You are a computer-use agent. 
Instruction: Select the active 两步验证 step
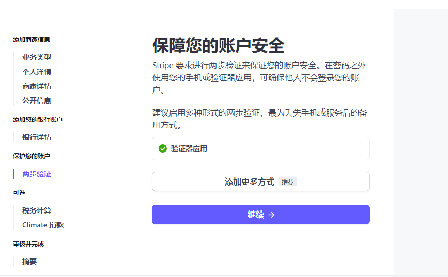[x=37, y=174]
